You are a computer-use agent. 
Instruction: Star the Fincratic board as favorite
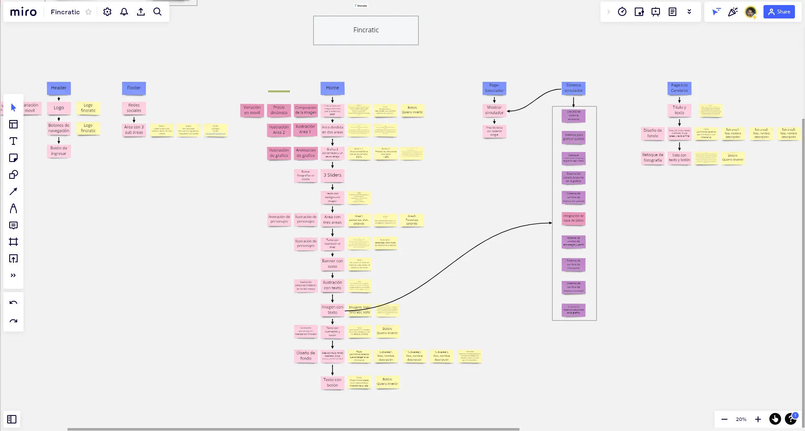click(88, 12)
